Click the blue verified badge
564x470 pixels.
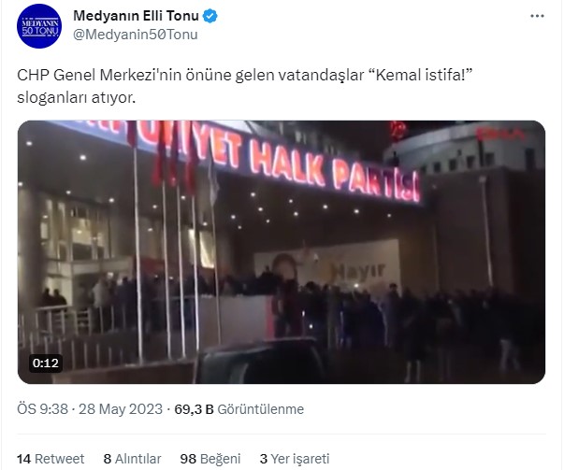pyautogui.click(x=210, y=16)
